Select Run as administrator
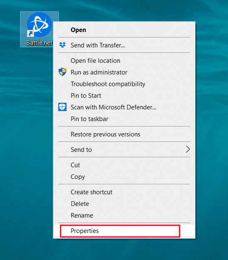 124,72
